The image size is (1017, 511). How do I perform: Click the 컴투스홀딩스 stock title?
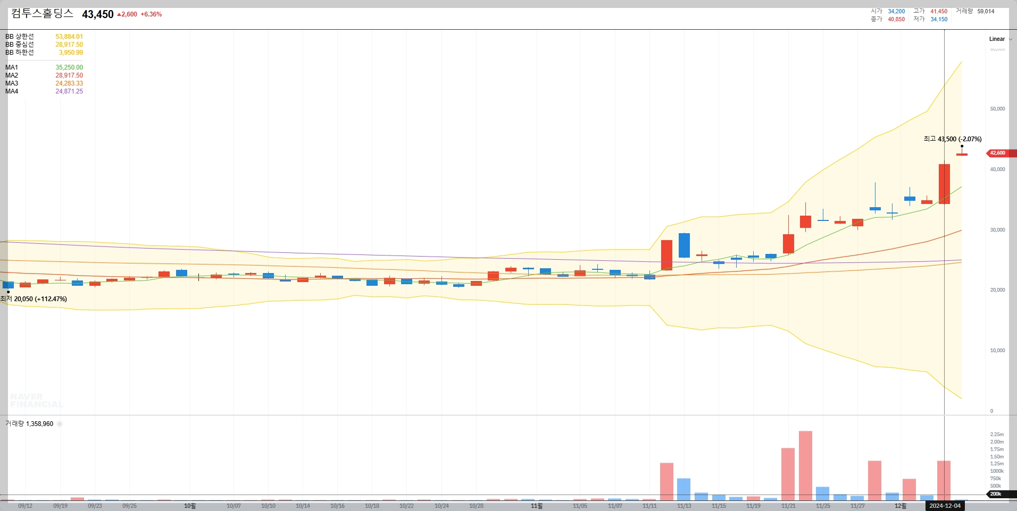[x=42, y=14]
